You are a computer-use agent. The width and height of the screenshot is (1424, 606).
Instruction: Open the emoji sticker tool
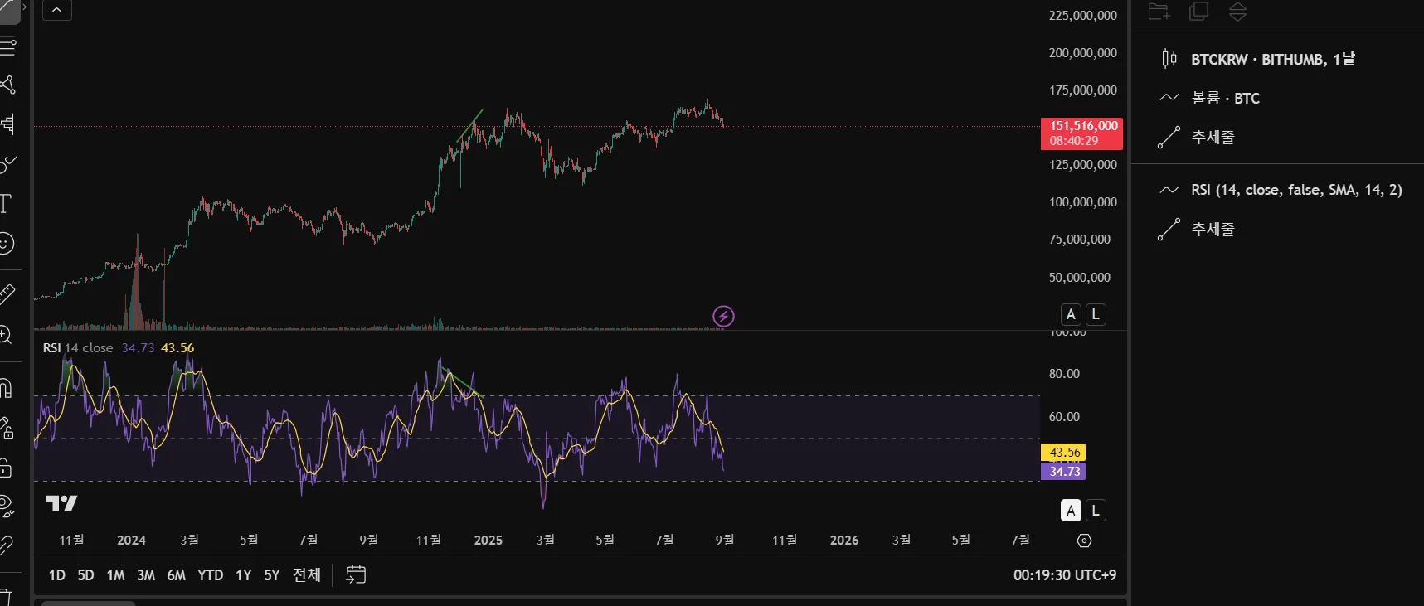click(7, 244)
